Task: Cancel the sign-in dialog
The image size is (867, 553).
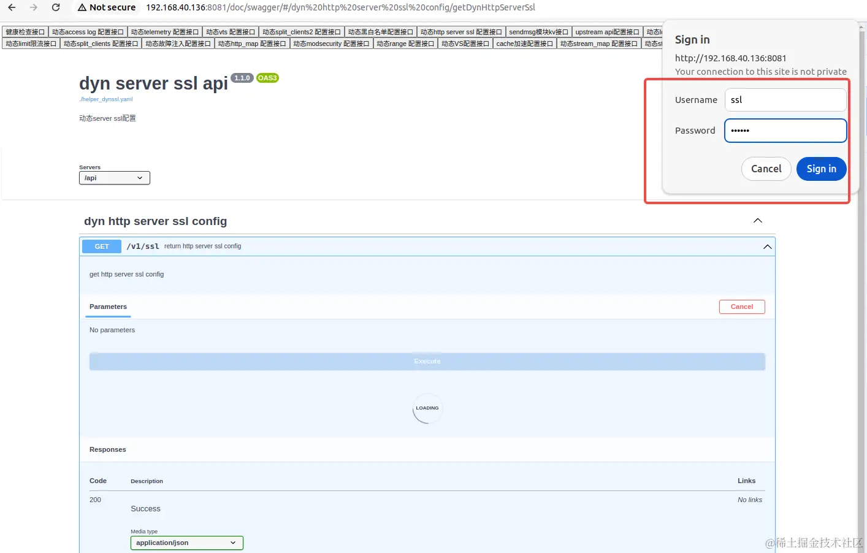Action: pyautogui.click(x=766, y=169)
